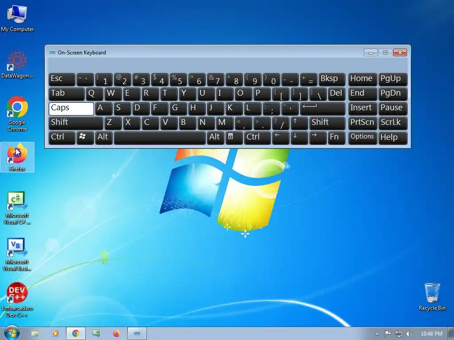The width and height of the screenshot is (454, 340).
Task: Click the End key
Action: 363,94
